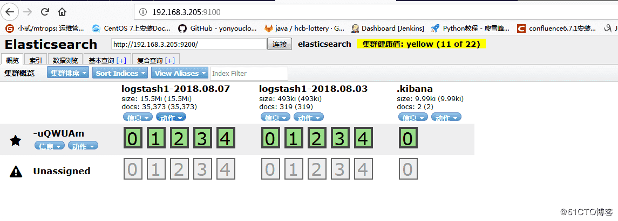The width and height of the screenshot is (618, 221).
Task: Add a new 基本查询 tab with [+]
Action: [121, 60]
